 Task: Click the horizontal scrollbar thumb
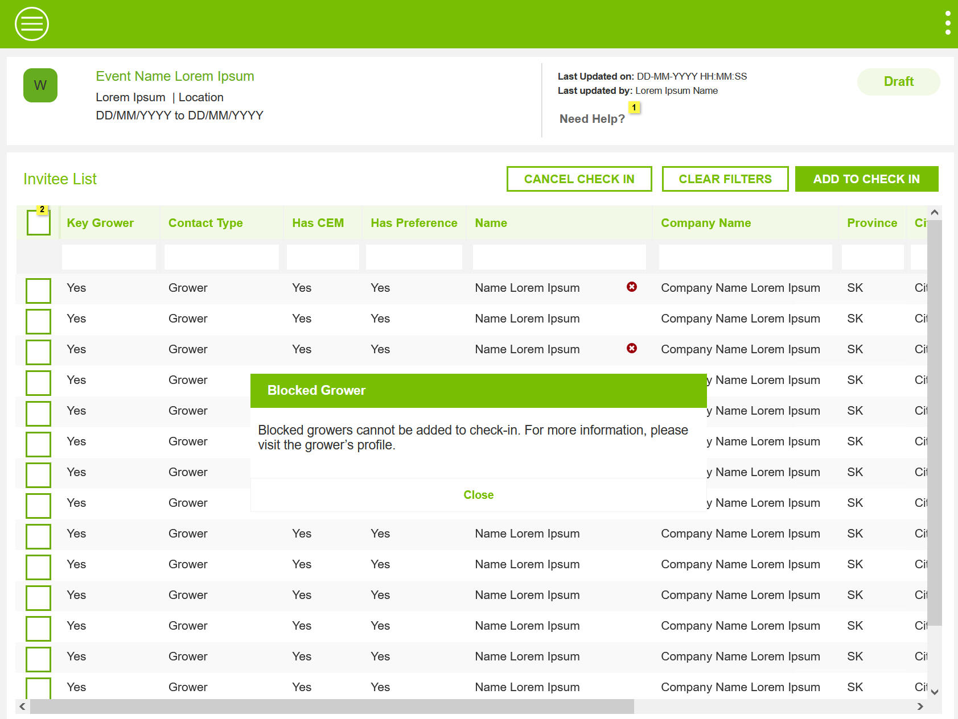tap(331, 706)
